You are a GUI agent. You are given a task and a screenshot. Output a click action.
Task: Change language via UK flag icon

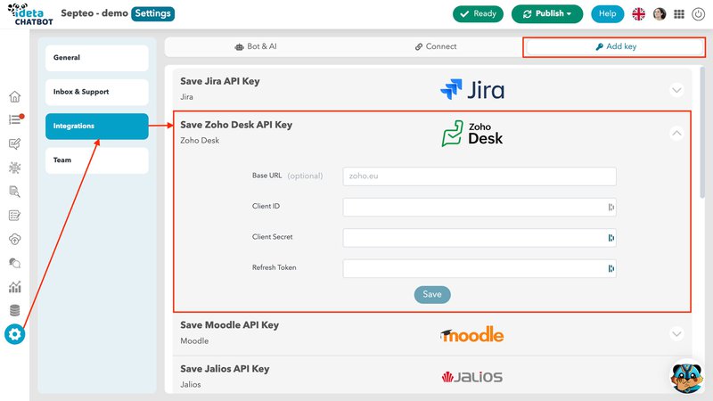(x=638, y=14)
